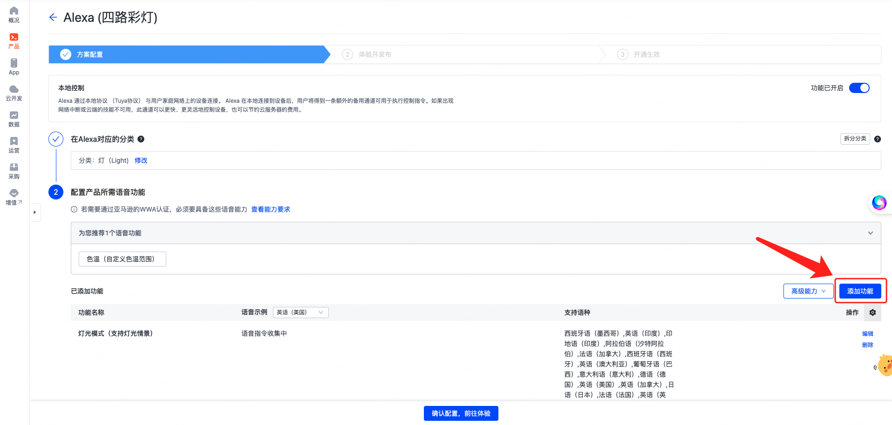Click the orange mascot helper icon
Image resolution: width=892 pixels, height=425 pixels.
[x=885, y=365]
